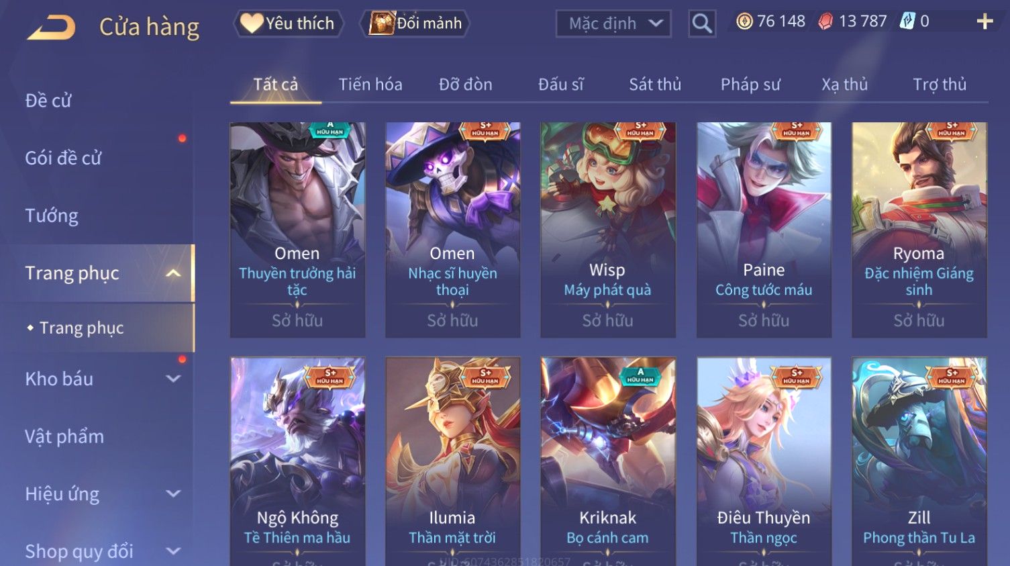
Task: Collapse the Trang phục menu chevron
Action: tap(173, 273)
